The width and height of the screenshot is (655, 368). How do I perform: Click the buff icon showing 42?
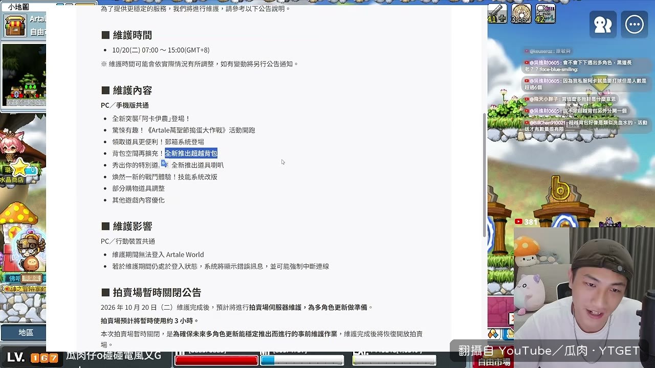tap(545, 14)
